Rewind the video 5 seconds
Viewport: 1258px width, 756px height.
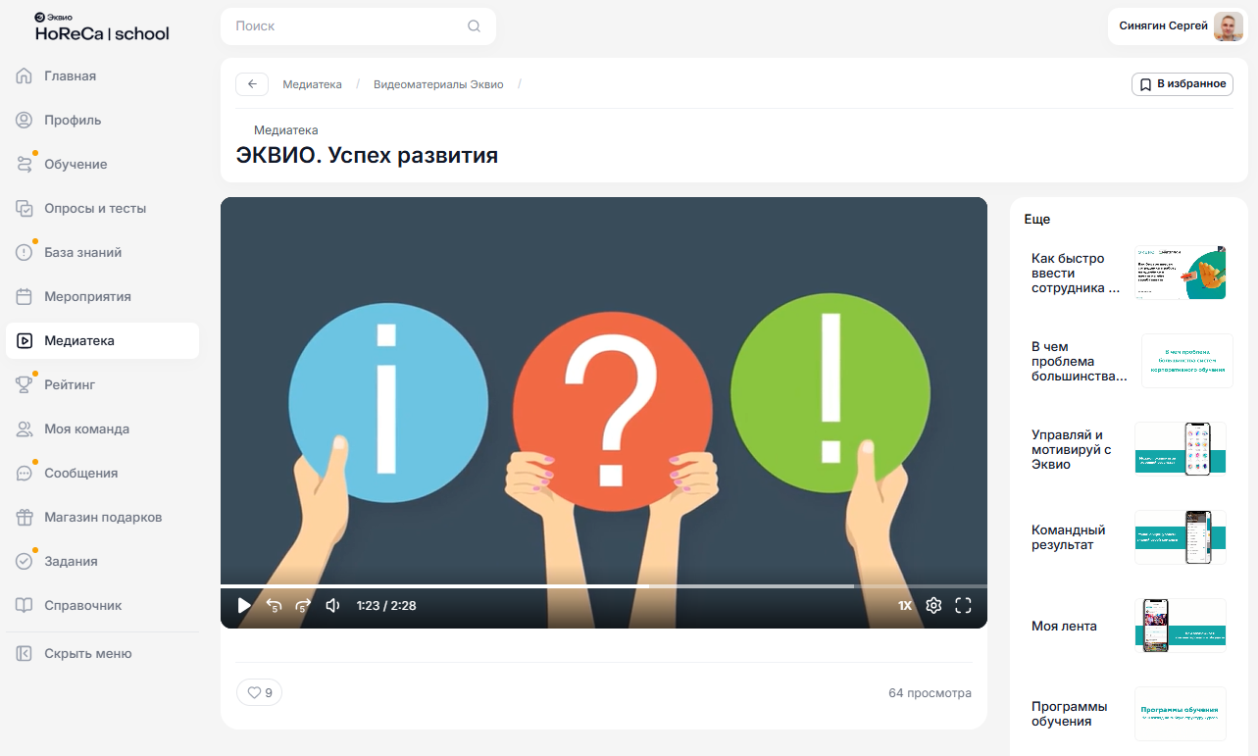tap(275, 606)
